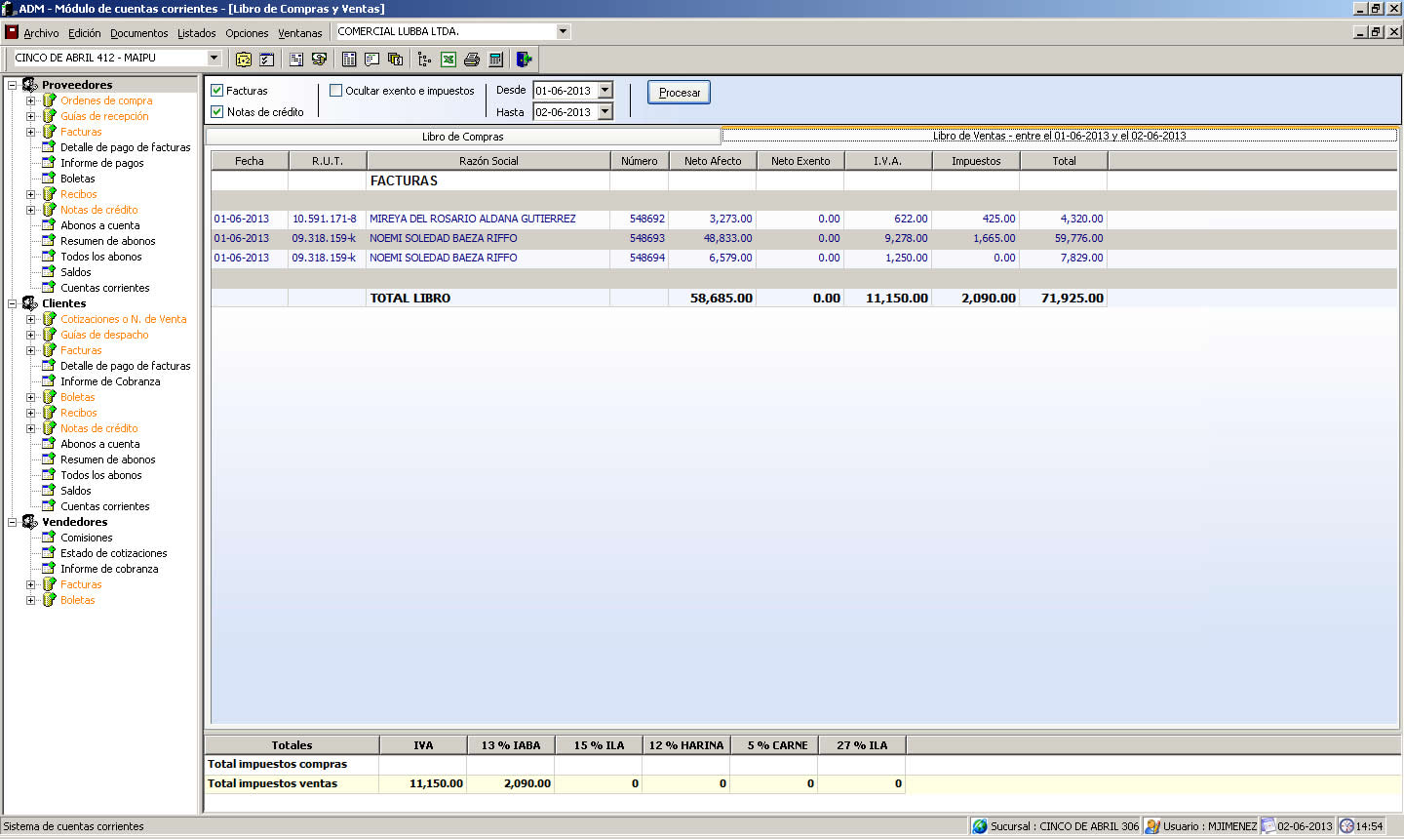Select invoice number 548694 cell
This screenshot has height=839, width=1404.
coord(640,258)
